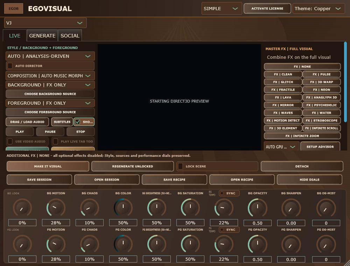The image size is (350, 266).
Task: Select FX | ANAGLYPH 3D effect
Action: pos(322,97)
